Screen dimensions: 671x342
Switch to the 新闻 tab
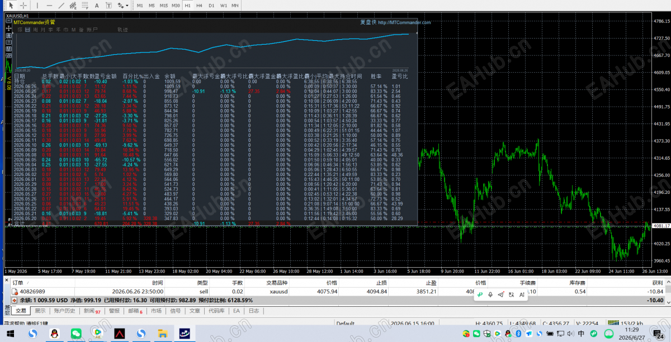(91, 311)
